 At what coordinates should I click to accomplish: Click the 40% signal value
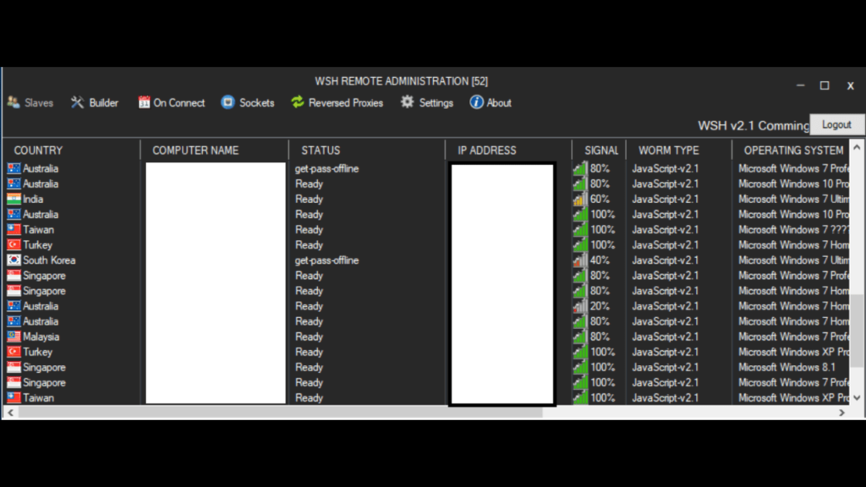point(600,260)
